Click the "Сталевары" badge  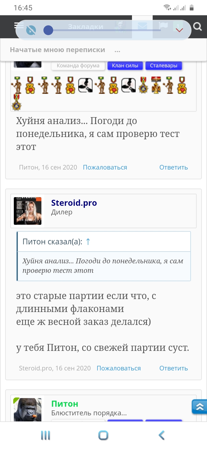pyautogui.click(x=164, y=66)
